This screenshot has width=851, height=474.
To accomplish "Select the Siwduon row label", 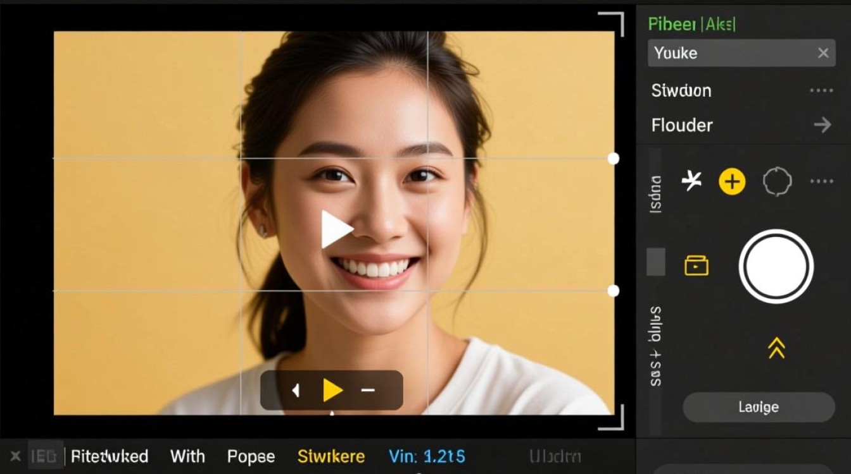I will (x=681, y=90).
